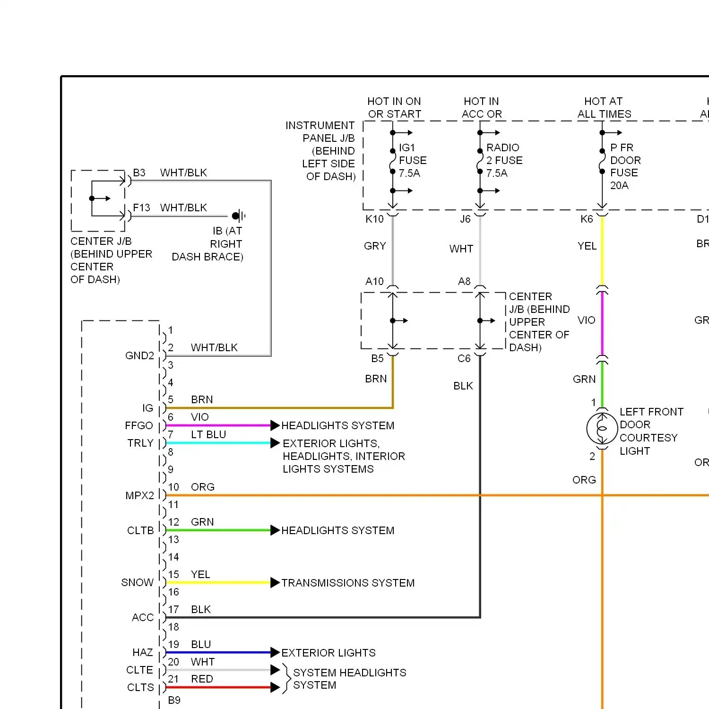Click the 'LEFT FRONT DOOR COURTESY LIGHT' label
This screenshot has height=709, width=709.
[651, 431]
